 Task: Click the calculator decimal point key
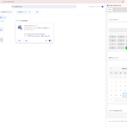point(121,48)
